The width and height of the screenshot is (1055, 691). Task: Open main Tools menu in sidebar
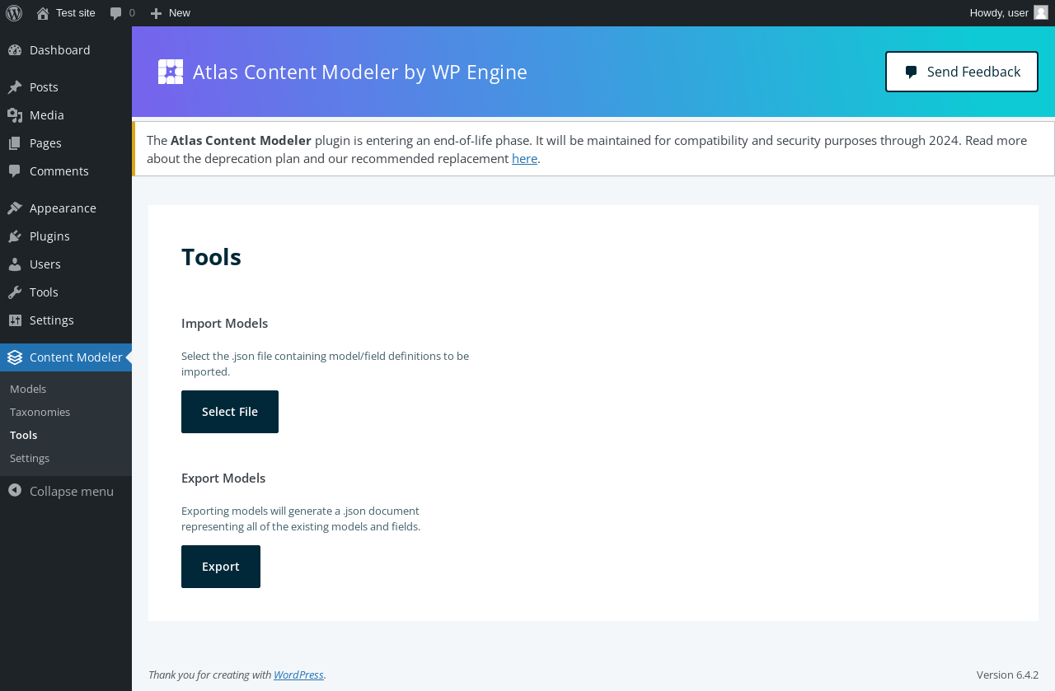[x=44, y=292]
